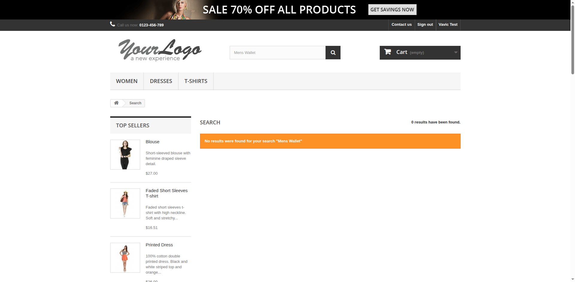Click the Printed Dress title link

pyautogui.click(x=159, y=245)
